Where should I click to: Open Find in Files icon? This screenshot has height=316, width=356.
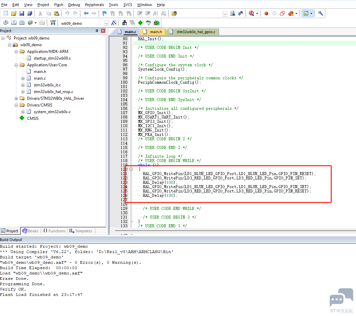pos(174,13)
